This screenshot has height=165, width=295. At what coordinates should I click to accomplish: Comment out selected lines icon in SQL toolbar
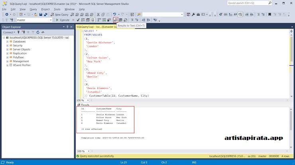[132, 20]
